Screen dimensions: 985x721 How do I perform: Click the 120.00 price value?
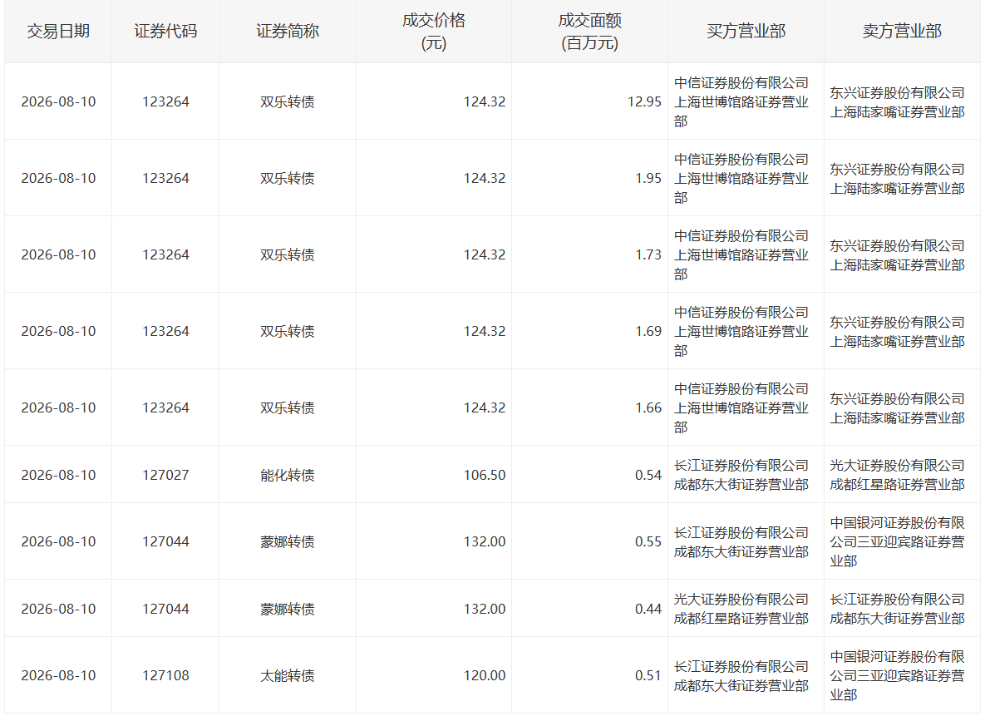tap(485, 676)
